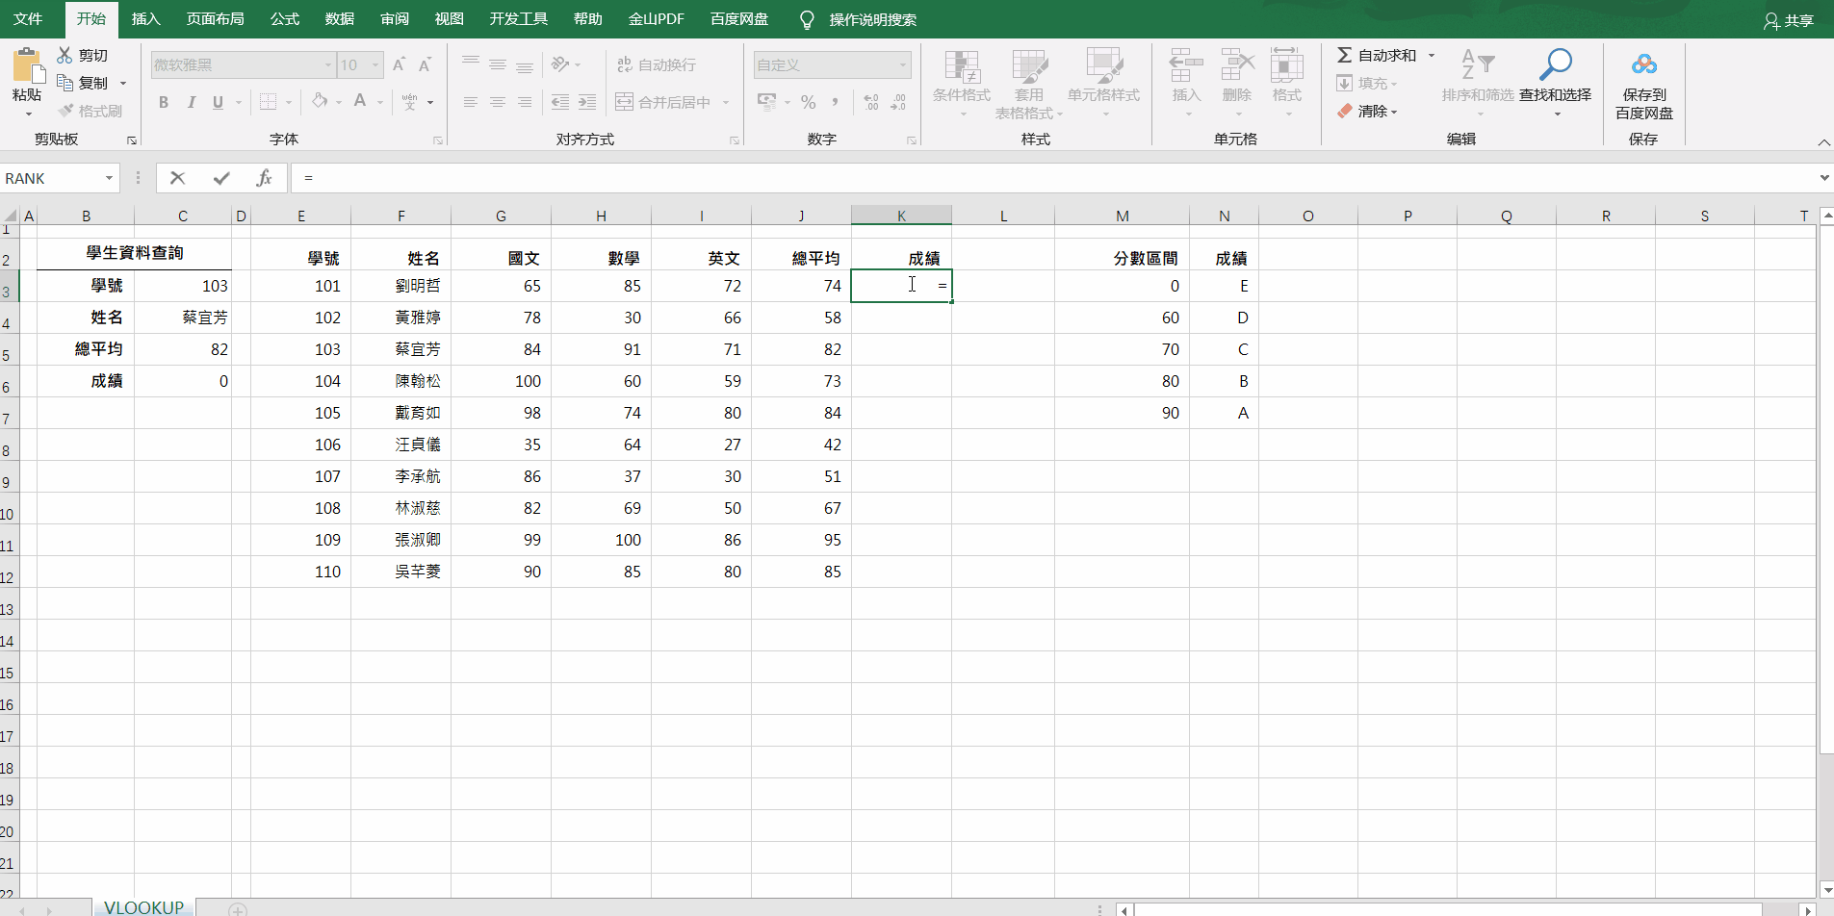Click the cell borders icon
This screenshot has height=916, width=1834.
pos(268,102)
